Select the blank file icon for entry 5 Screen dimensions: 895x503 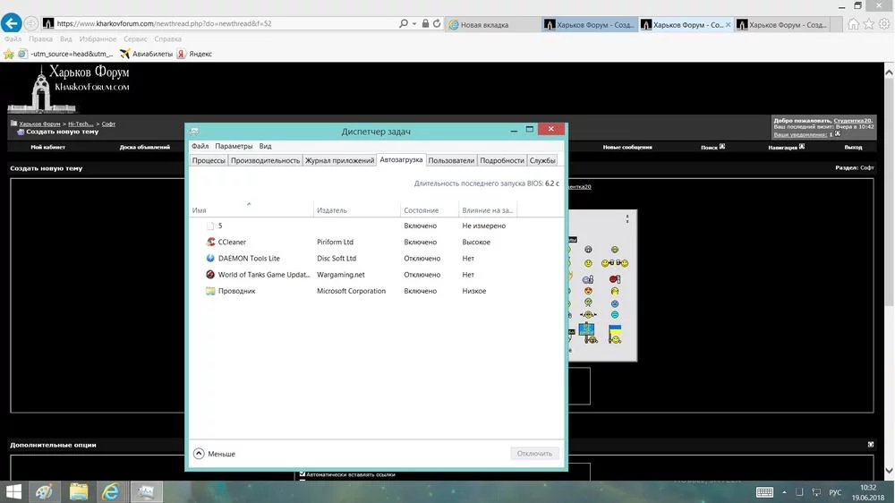pos(210,226)
